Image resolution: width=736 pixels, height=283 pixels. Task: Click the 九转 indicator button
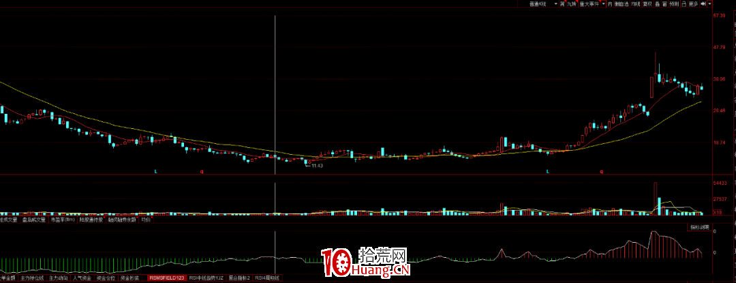[x=571, y=4]
